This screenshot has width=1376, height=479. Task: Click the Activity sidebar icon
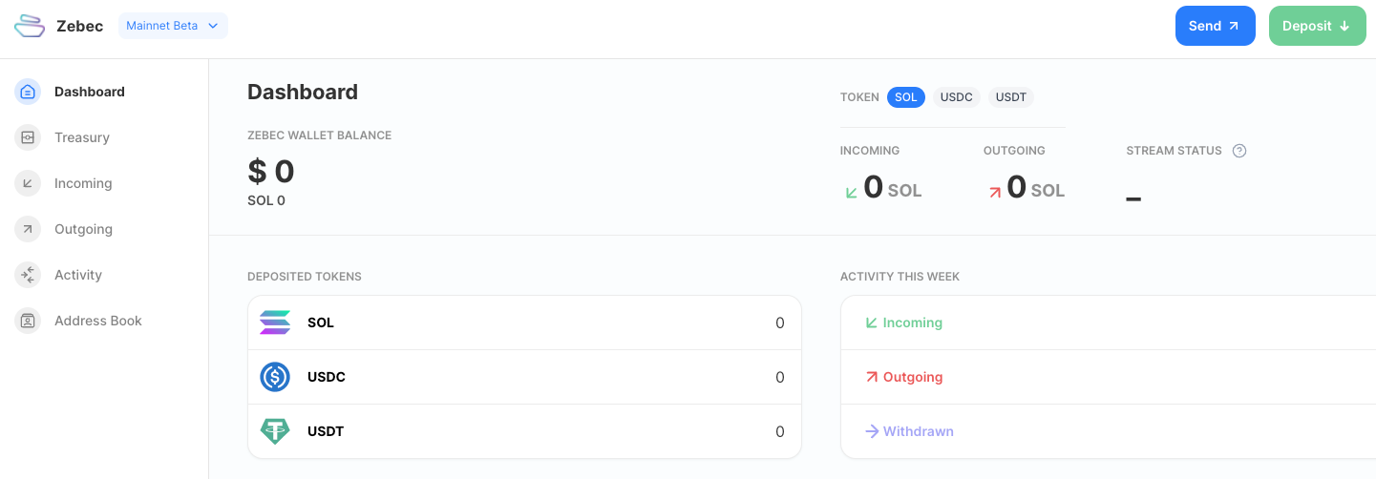tap(28, 275)
